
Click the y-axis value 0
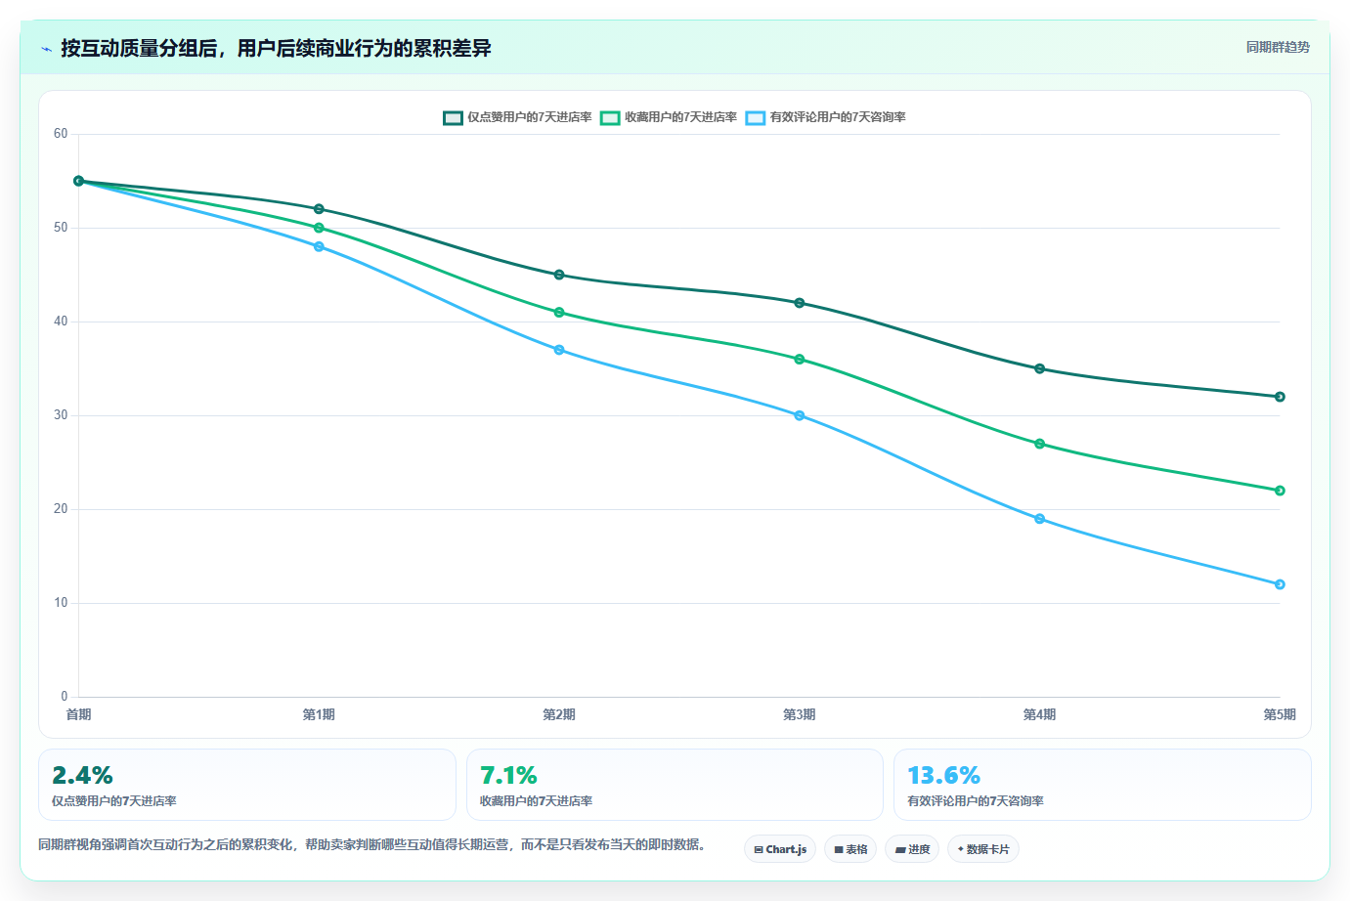(x=65, y=697)
